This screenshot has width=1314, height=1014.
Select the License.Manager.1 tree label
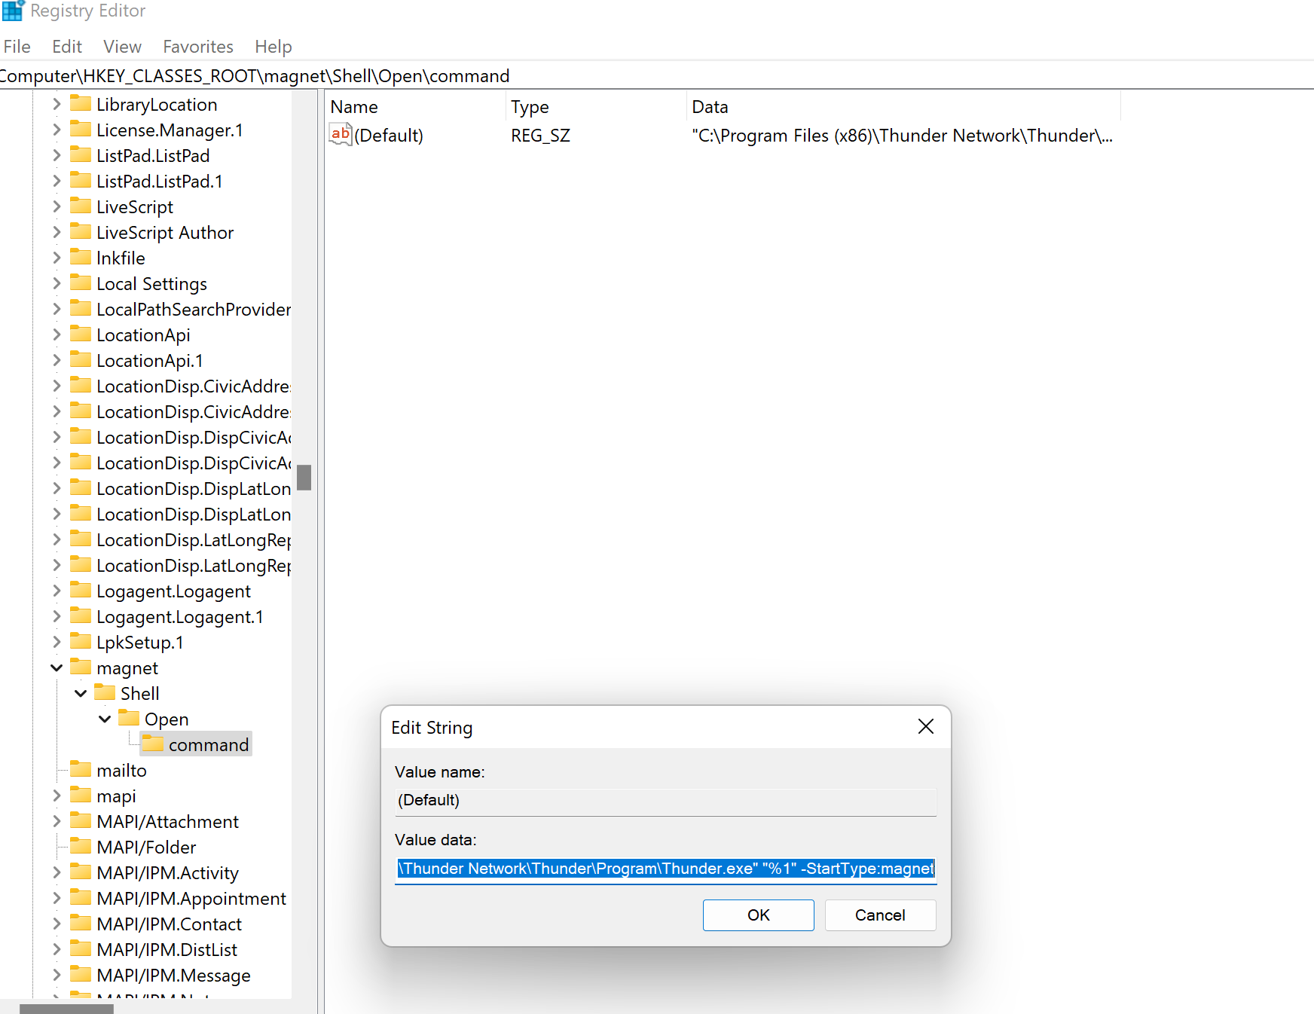[x=170, y=130]
